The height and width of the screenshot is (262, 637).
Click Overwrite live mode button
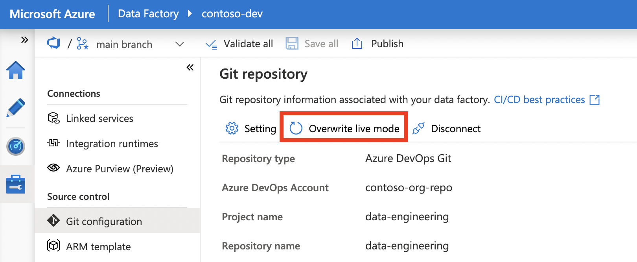coord(344,128)
